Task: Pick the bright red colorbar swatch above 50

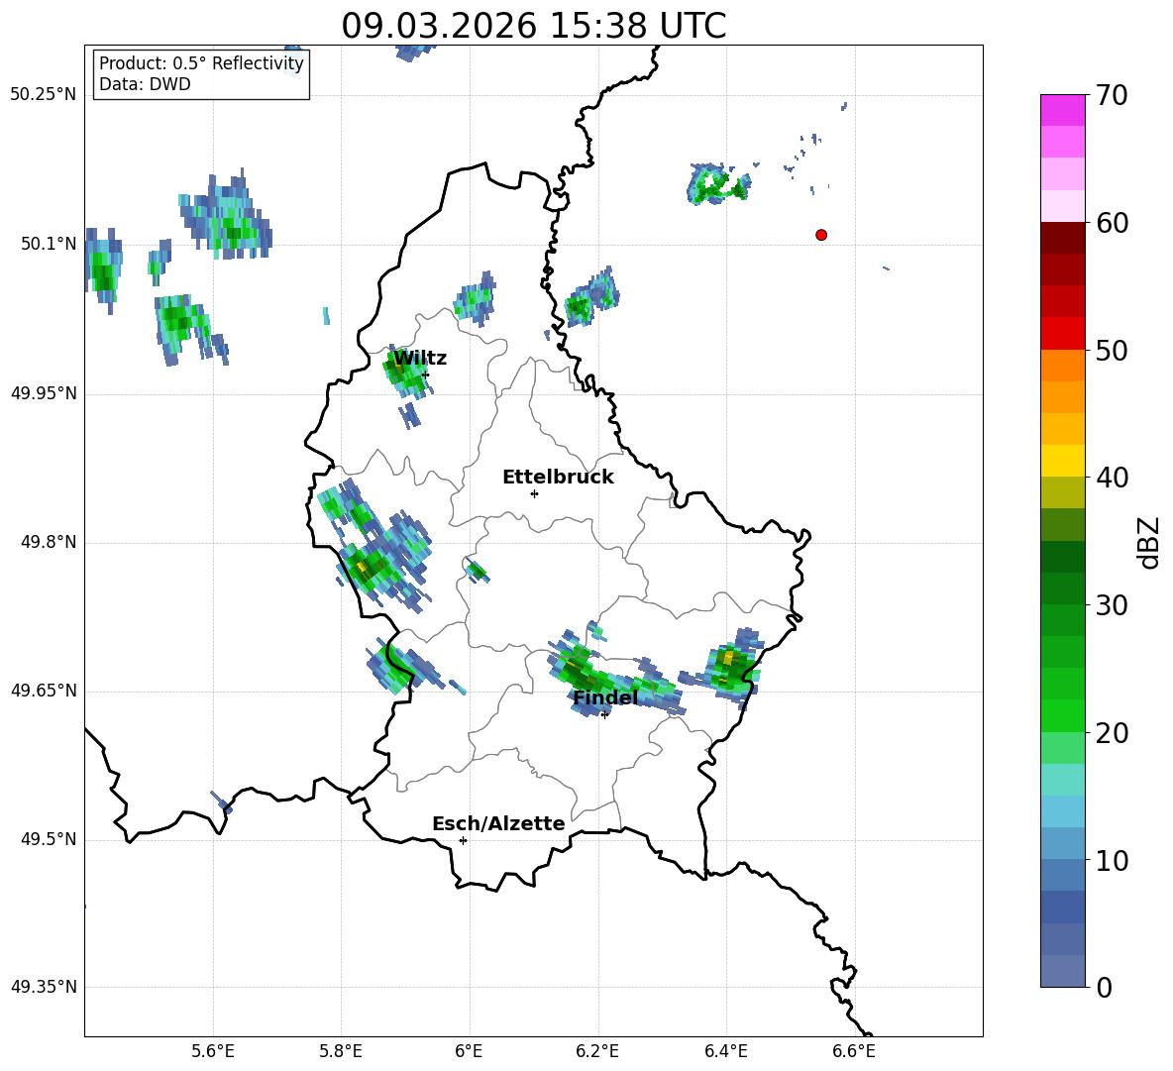Action: pos(1063,333)
